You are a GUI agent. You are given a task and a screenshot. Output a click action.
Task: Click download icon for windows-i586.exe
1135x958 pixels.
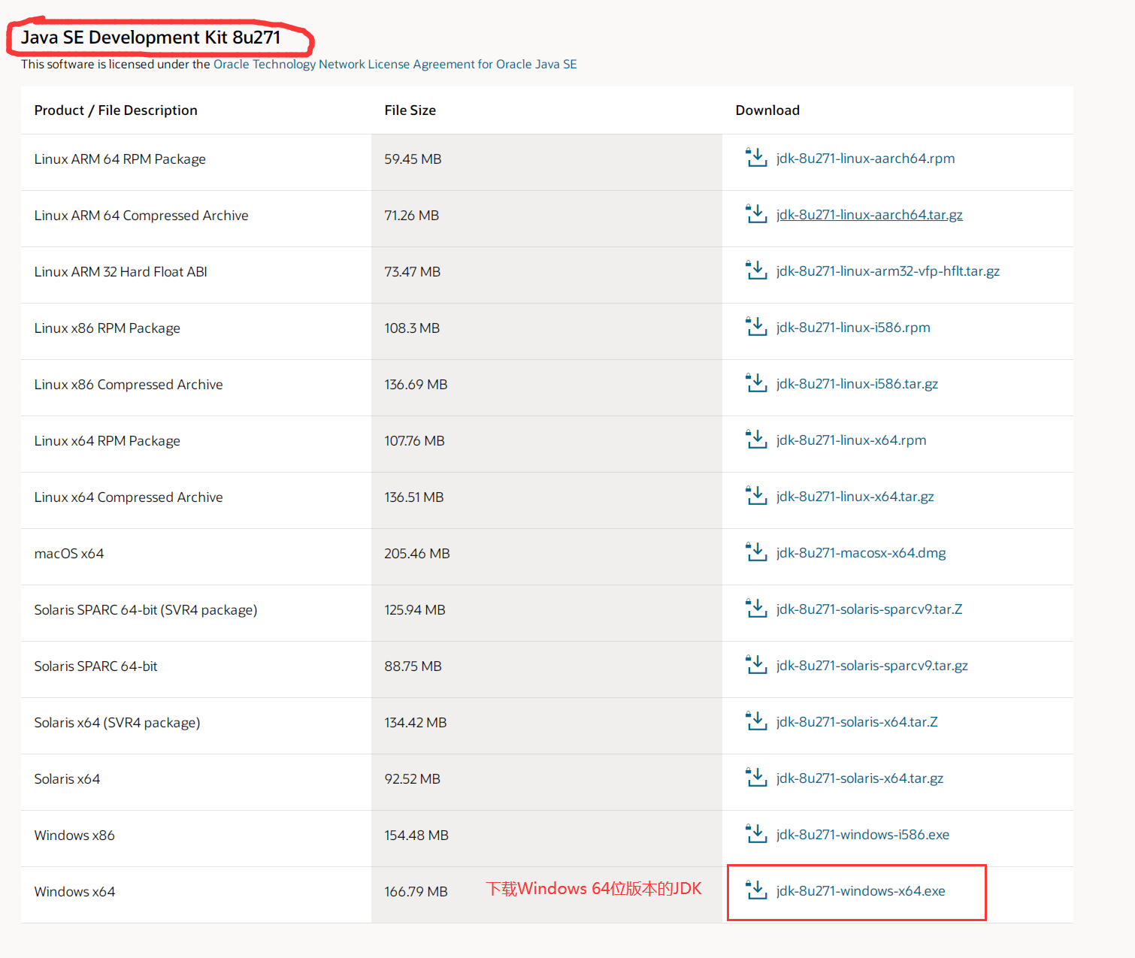[x=756, y=834]
